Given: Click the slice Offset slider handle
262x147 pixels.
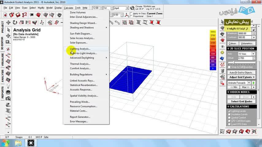Looking at the screenshot, I should [234, 62].
